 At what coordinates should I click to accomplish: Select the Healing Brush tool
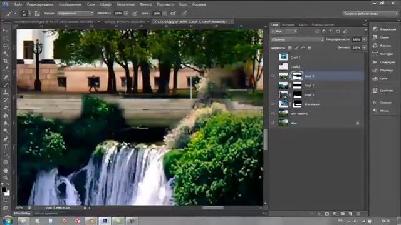(x=6, y=77)
